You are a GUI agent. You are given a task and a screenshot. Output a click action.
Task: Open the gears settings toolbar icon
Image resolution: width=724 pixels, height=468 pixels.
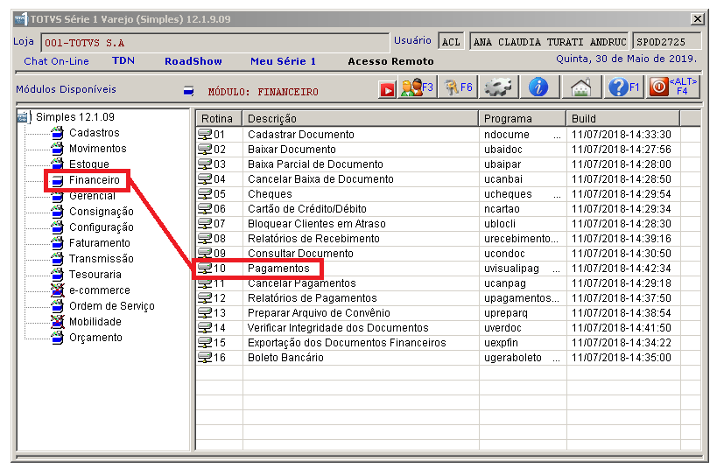498,87
